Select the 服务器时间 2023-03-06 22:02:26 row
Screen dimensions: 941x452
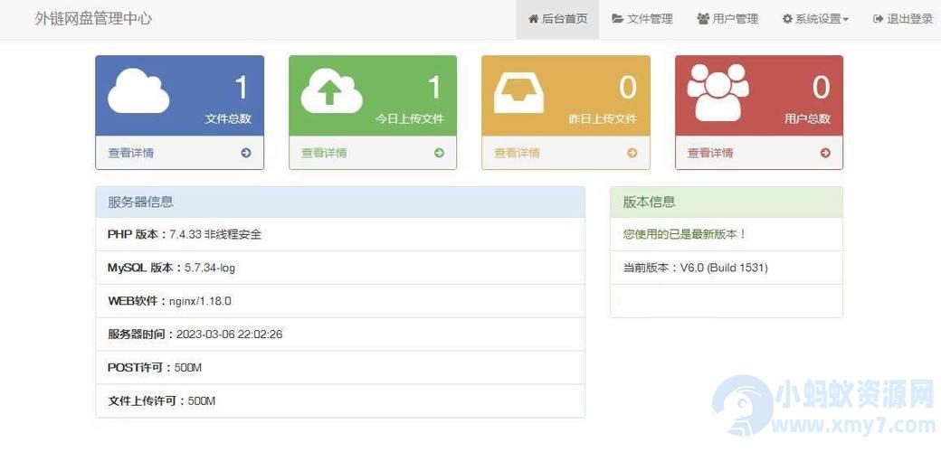[340, 334]
